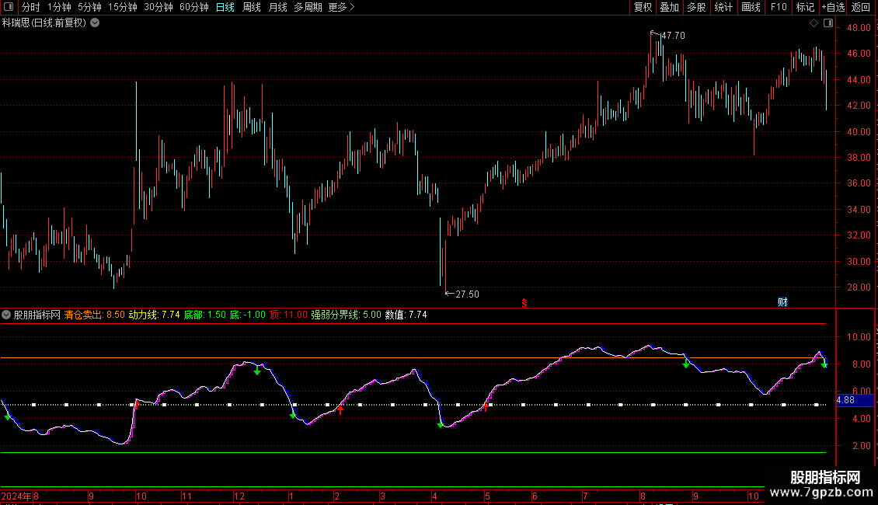Click the 数值: 7.74 indicator value
Screen dimensions: 878x505
pos(406,315)
